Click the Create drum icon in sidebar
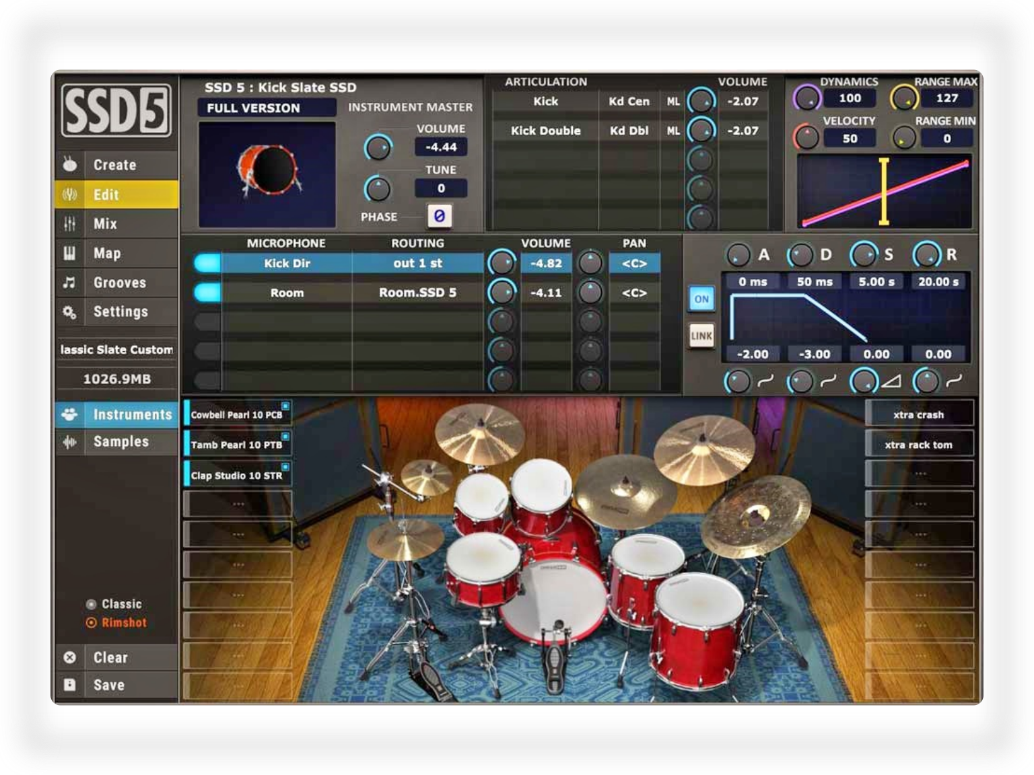 70,165
